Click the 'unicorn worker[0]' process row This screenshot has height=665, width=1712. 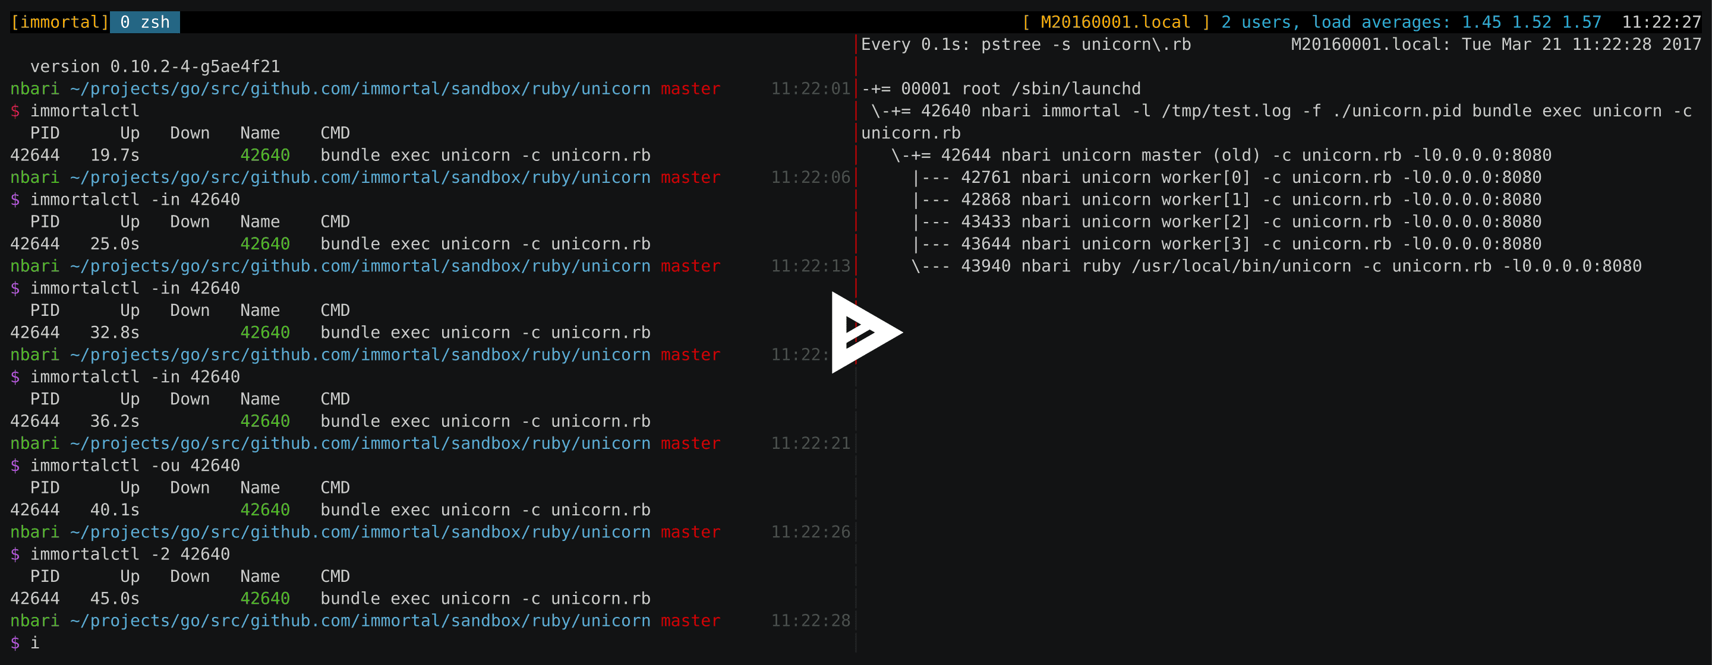(x=1226, y=178)
